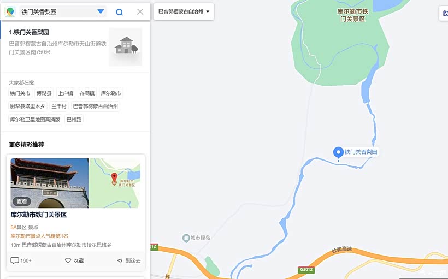Click the 160+ comments icon
The image size is (448, 279).
coord(15,260)
